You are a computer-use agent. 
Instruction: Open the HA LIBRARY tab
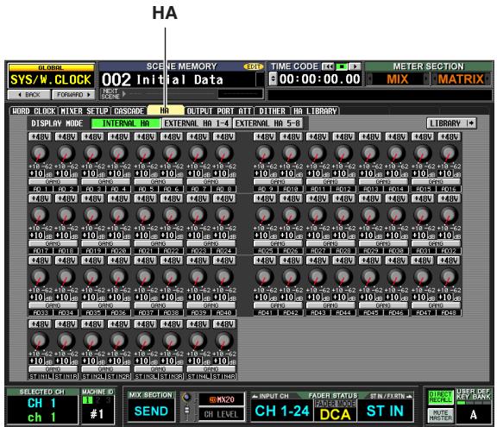coord(315,111)
